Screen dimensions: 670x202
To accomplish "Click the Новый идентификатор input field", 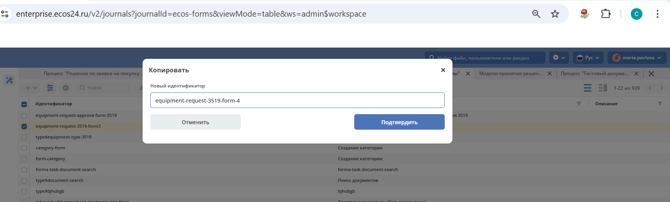I will (297, 100).
